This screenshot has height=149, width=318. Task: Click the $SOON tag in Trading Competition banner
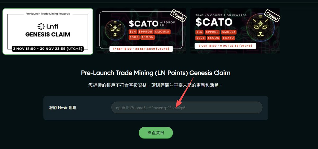click(214, 38)
